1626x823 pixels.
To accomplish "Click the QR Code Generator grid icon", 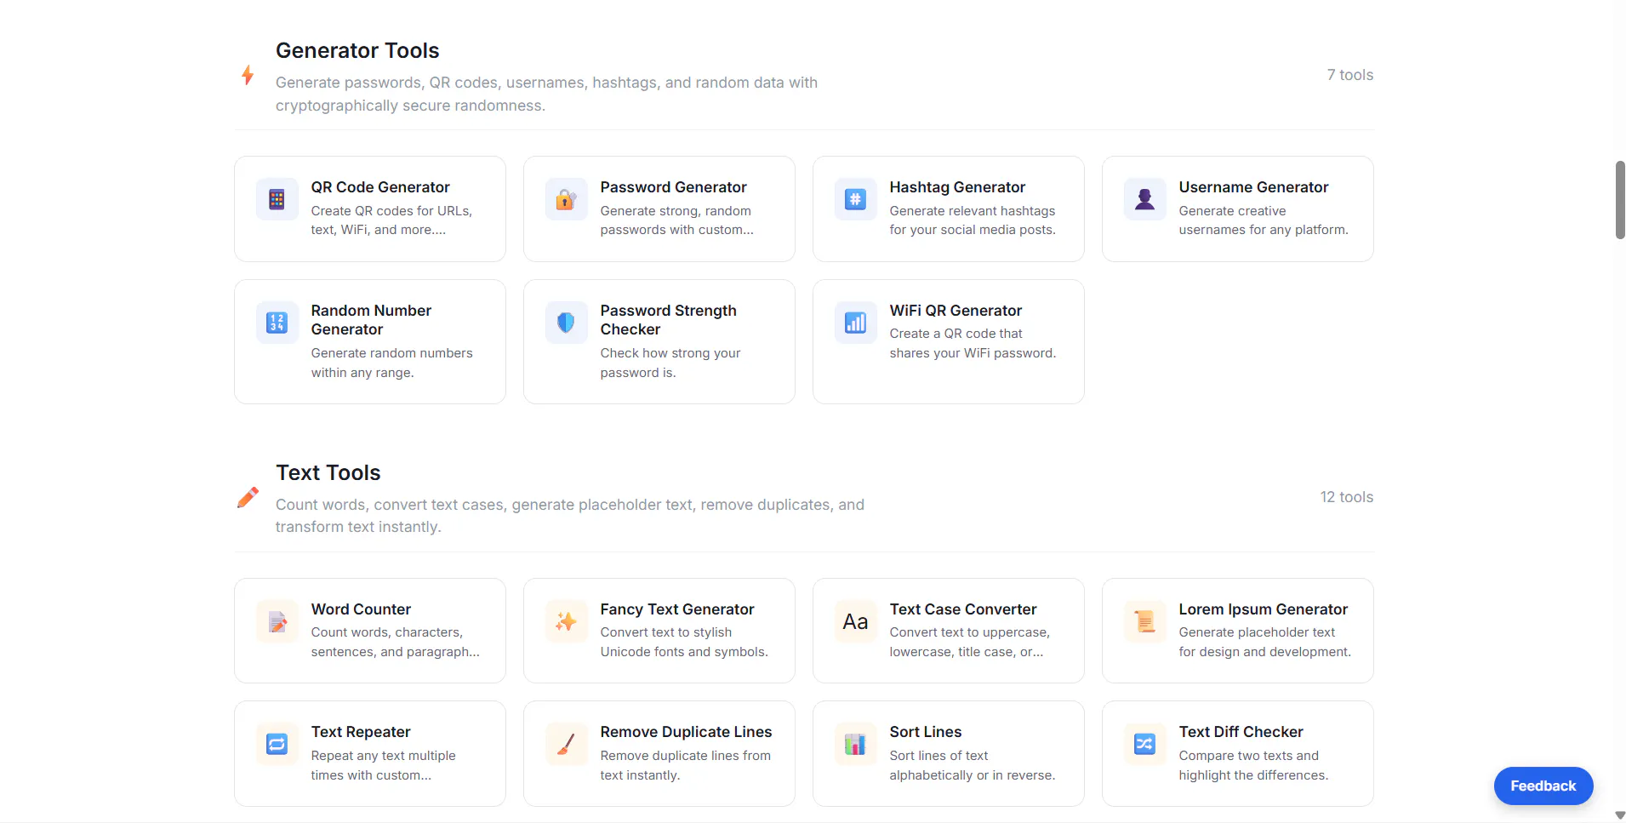I will (277, 199).
